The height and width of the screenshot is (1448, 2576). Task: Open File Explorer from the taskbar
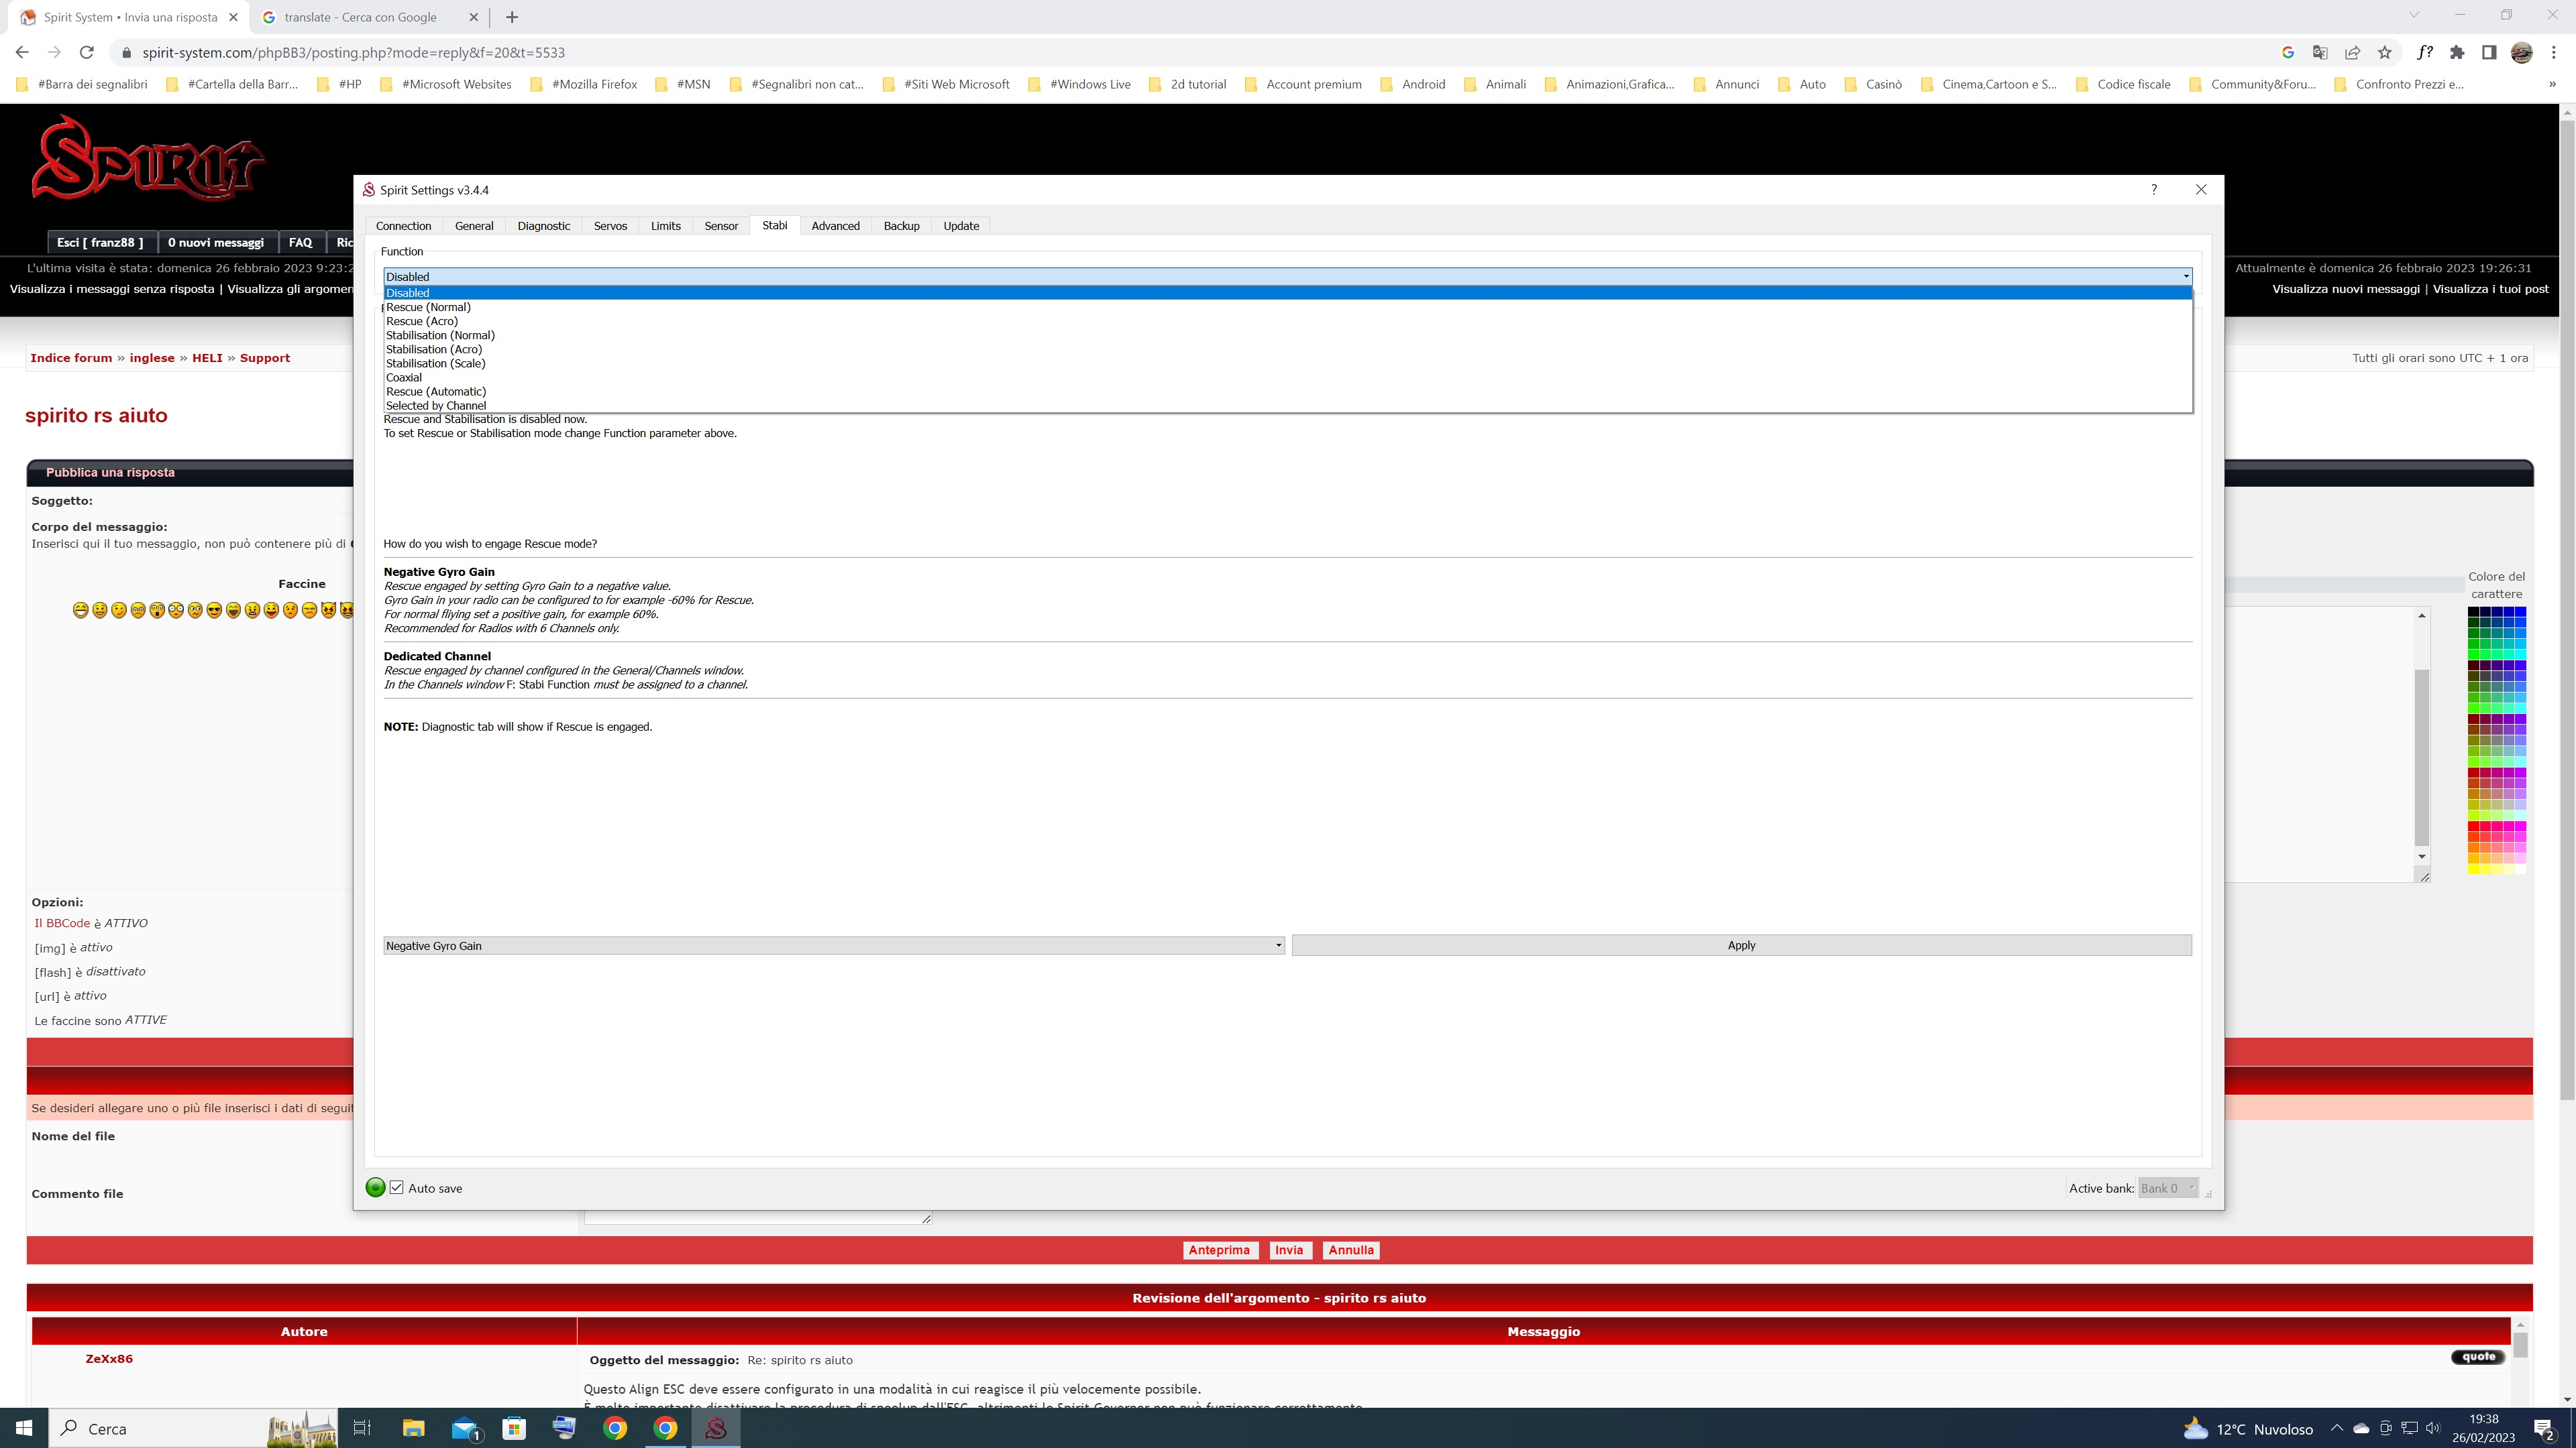click(413, 1428)
